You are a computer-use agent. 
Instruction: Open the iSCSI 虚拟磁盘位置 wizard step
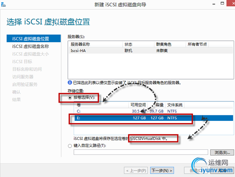click(x=34, y=38)
